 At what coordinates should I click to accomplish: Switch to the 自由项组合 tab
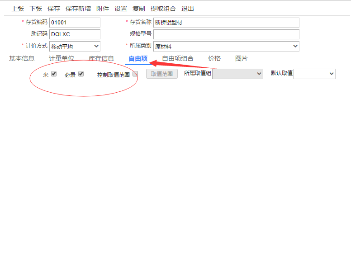point(178,59)
